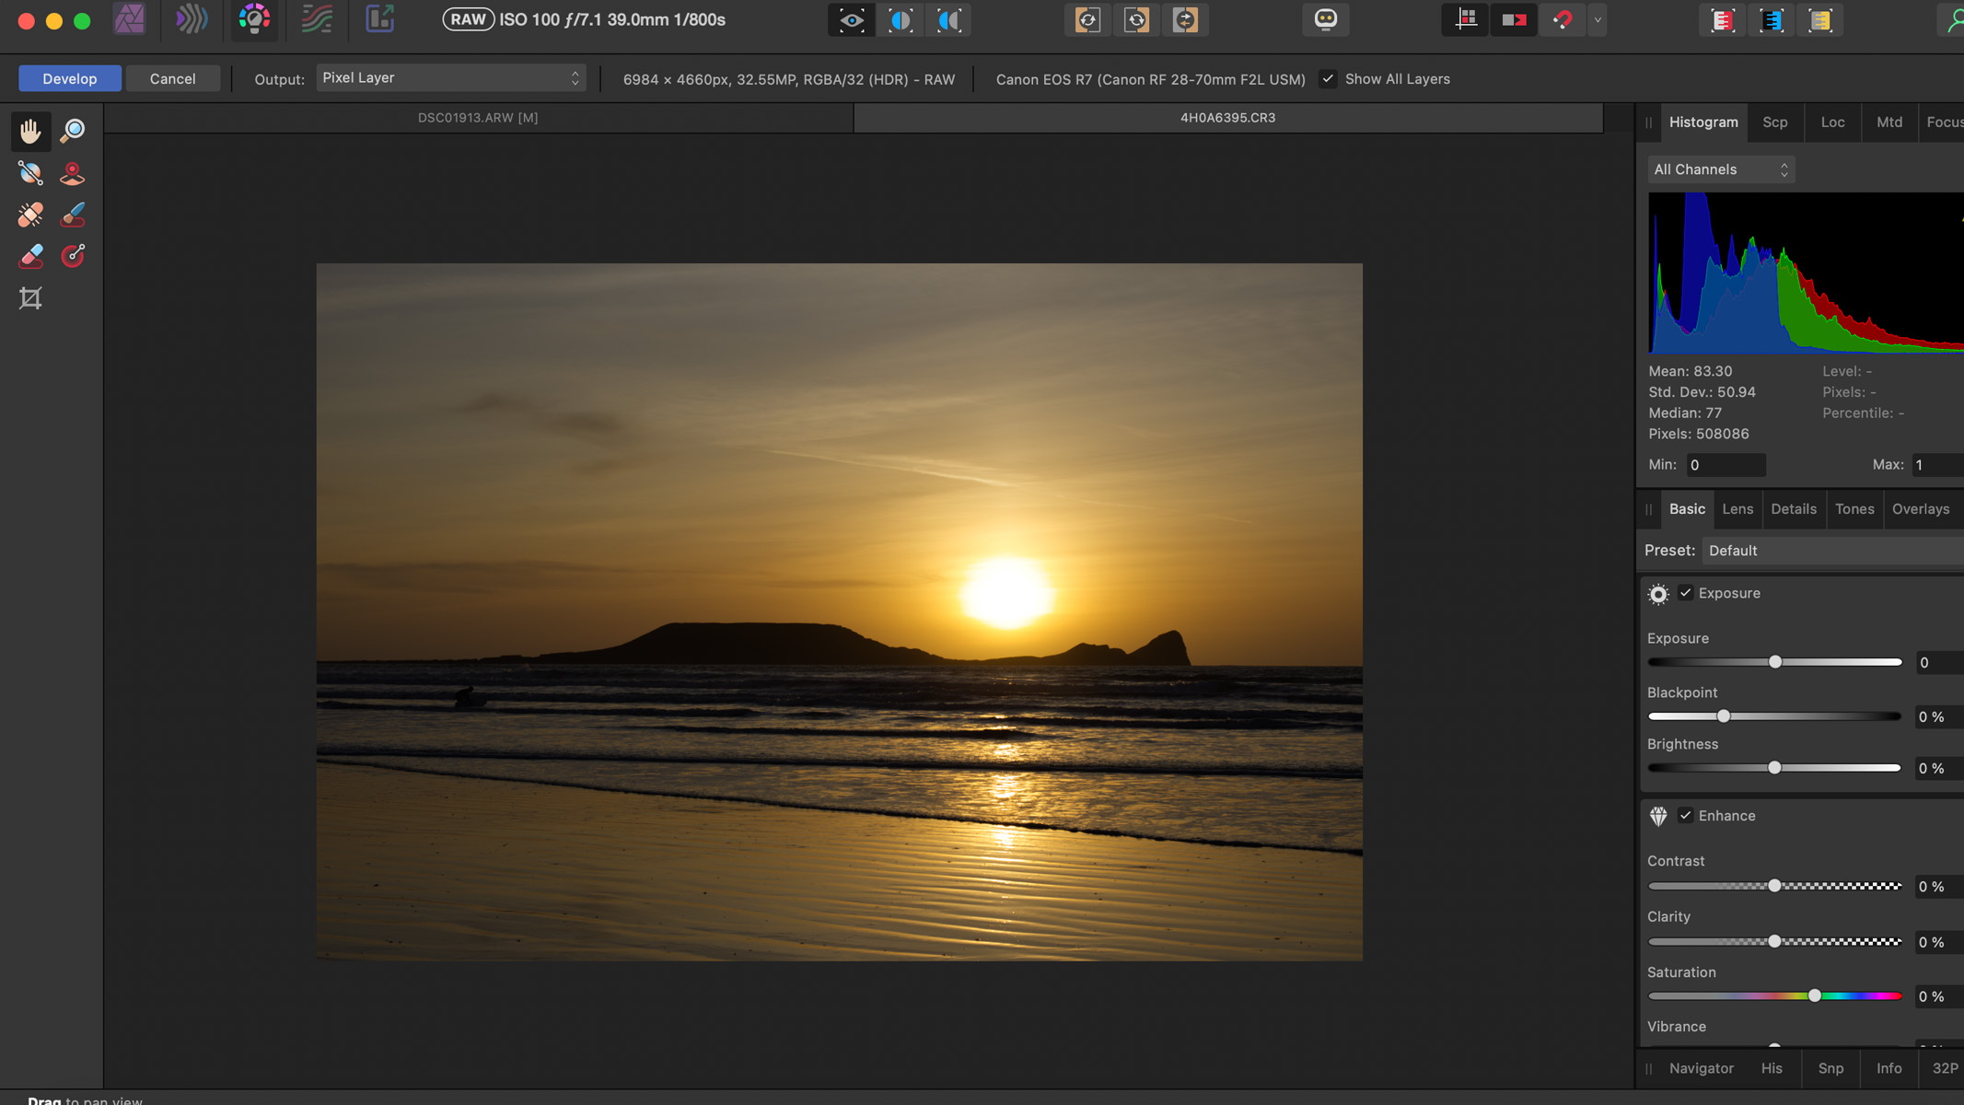The image size is (1964, 1105).
Task: Click the Healing/Clone brush tool
Action: (29, 214)
